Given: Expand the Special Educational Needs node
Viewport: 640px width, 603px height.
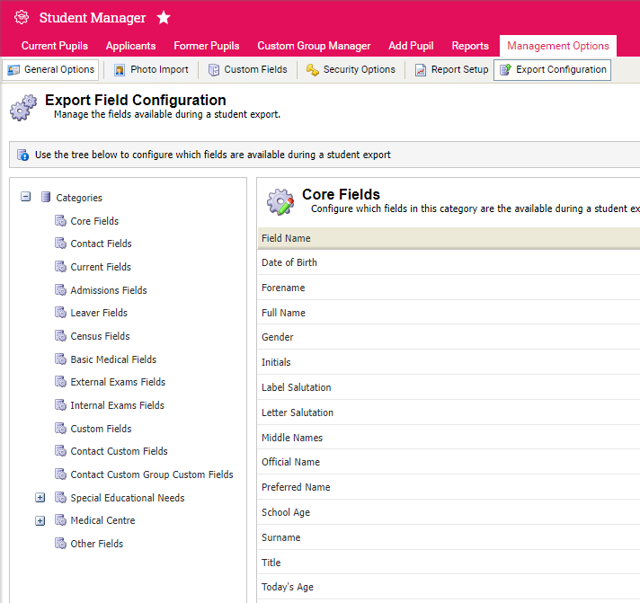Looking at the screenshot, I should 40,498.
